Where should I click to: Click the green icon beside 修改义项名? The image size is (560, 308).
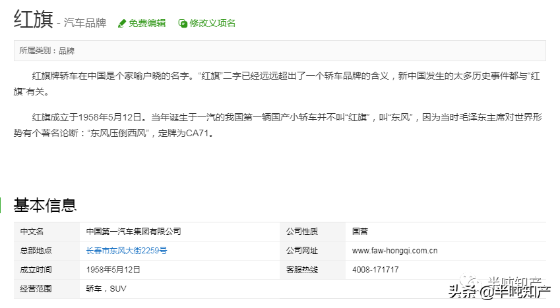(183, 24)
